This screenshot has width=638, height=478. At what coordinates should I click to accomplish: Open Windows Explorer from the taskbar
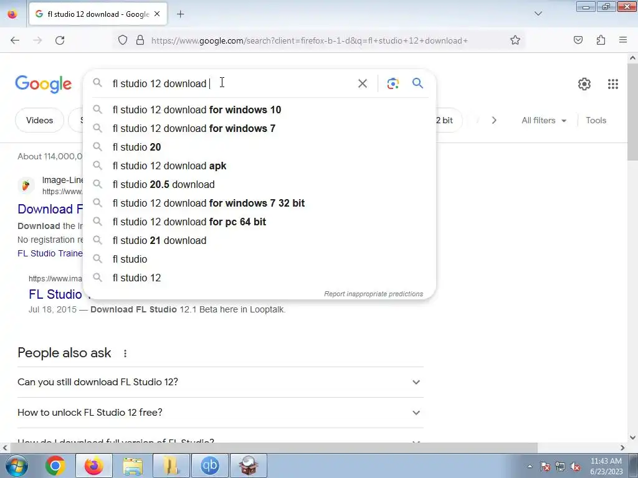click(133, 466)
